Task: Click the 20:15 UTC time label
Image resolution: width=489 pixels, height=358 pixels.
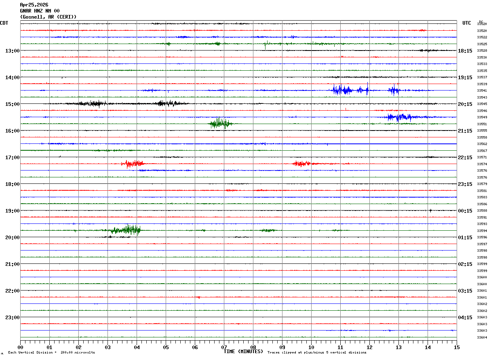Action: pyautogui.click(x=465, y=104)
